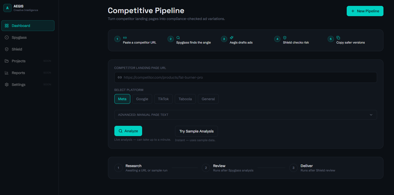394x195 pixels.
Task: Expand Advanced: Manual Page Text section
Action: [245, 115]
